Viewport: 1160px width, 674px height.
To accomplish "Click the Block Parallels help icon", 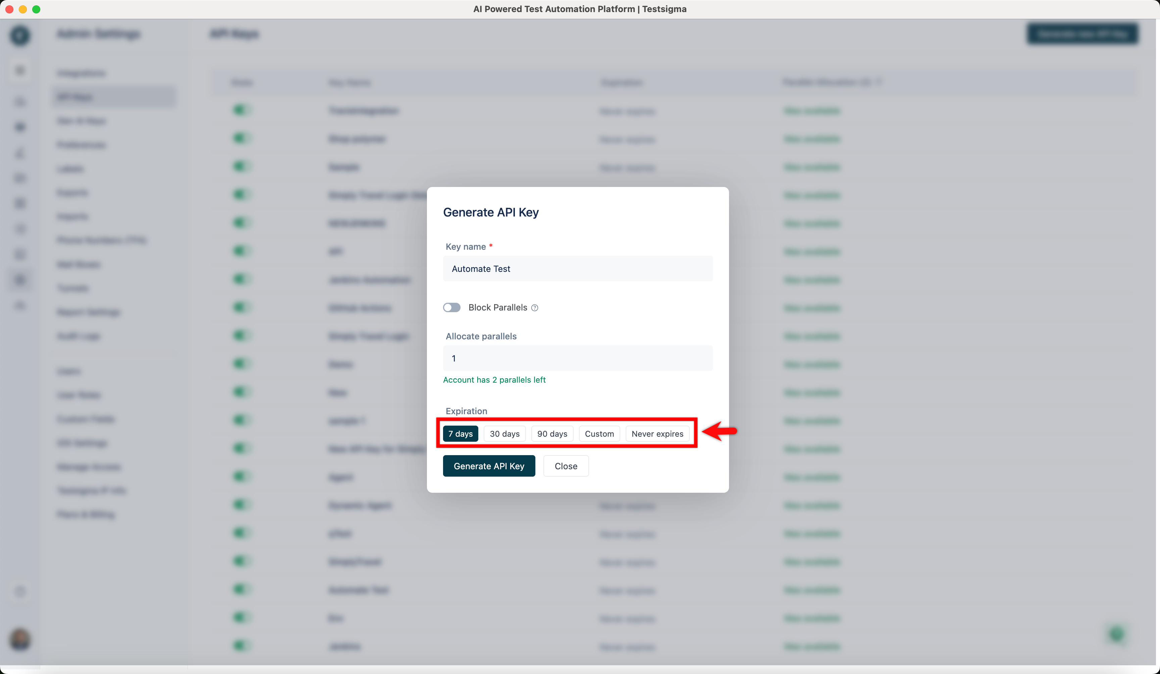I will 534,307.
